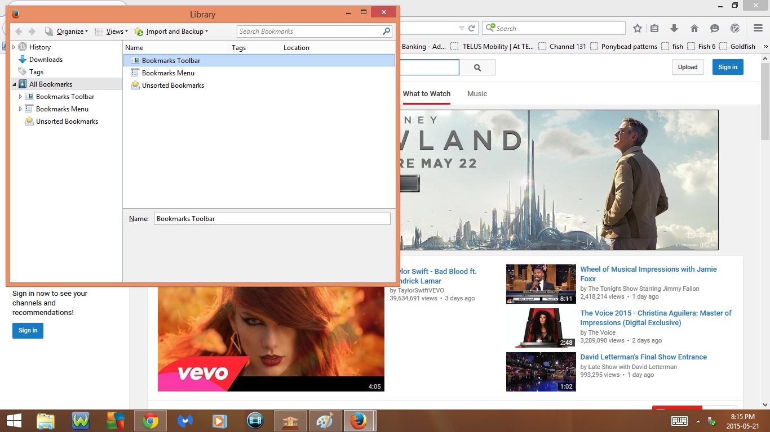Click the Name field in details pane
770x432 pixels.
(x=272, y=219)
